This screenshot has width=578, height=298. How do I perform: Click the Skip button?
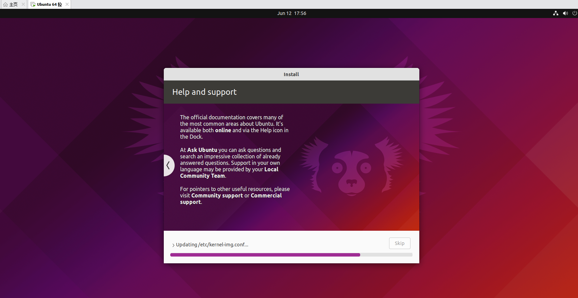pyautogui.click(x=400, y=243)
